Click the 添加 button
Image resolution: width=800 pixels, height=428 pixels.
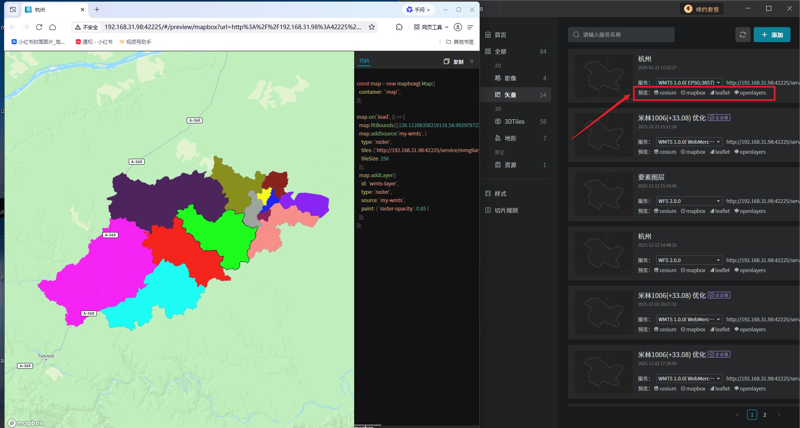pyautogui.click(x=772, y=35)
